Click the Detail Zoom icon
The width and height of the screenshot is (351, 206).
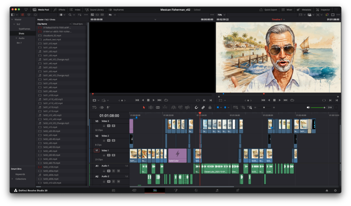pyautogui.click(x=243, y=107)
